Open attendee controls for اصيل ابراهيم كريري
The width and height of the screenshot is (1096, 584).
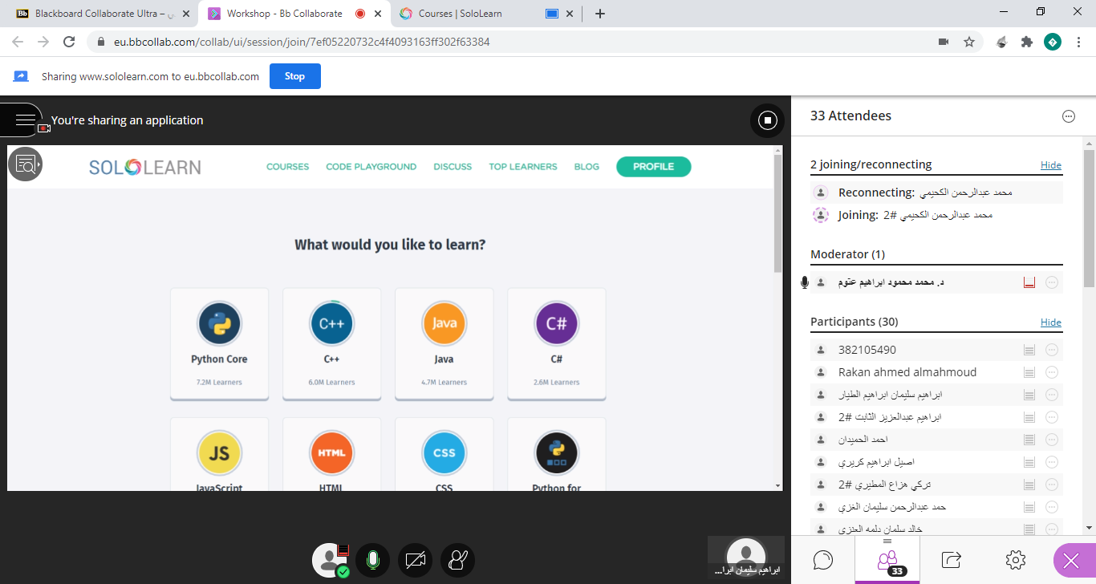click(1052, 462)
